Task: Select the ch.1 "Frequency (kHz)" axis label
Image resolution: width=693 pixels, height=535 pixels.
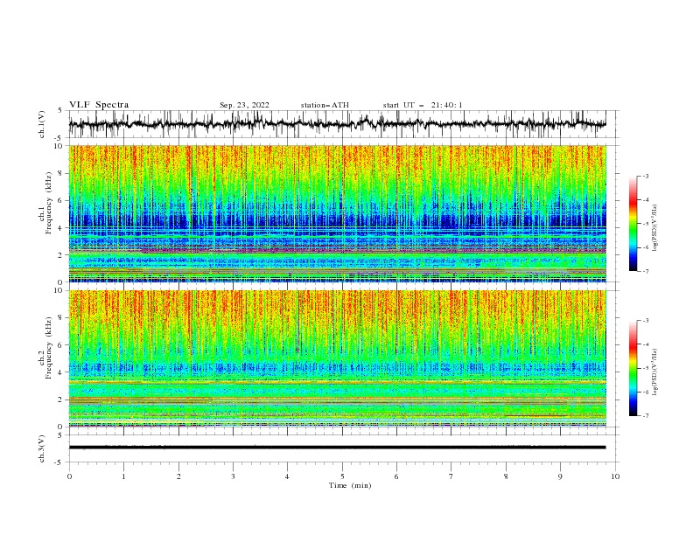Action: [x=49, y=205]
